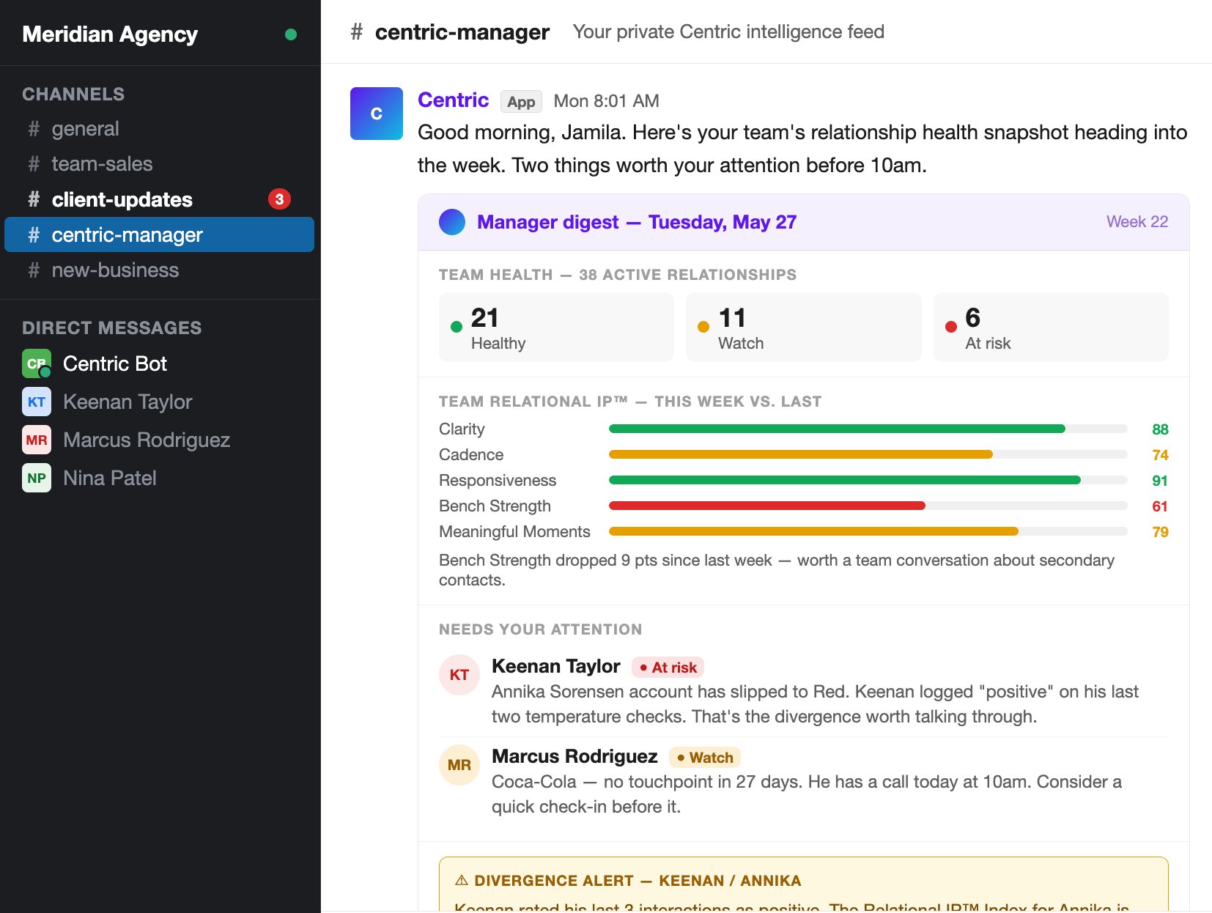Click Keenan Taylor name in attention list
The image size is (1212, 913).
[x=556, y=666]
